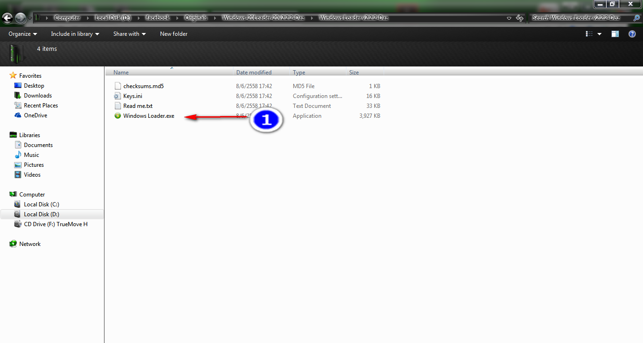Image resolution: width=643 pixels, height=343 pixels.
Task: Open the Share with menu
Action: click(x=129, y=34)
